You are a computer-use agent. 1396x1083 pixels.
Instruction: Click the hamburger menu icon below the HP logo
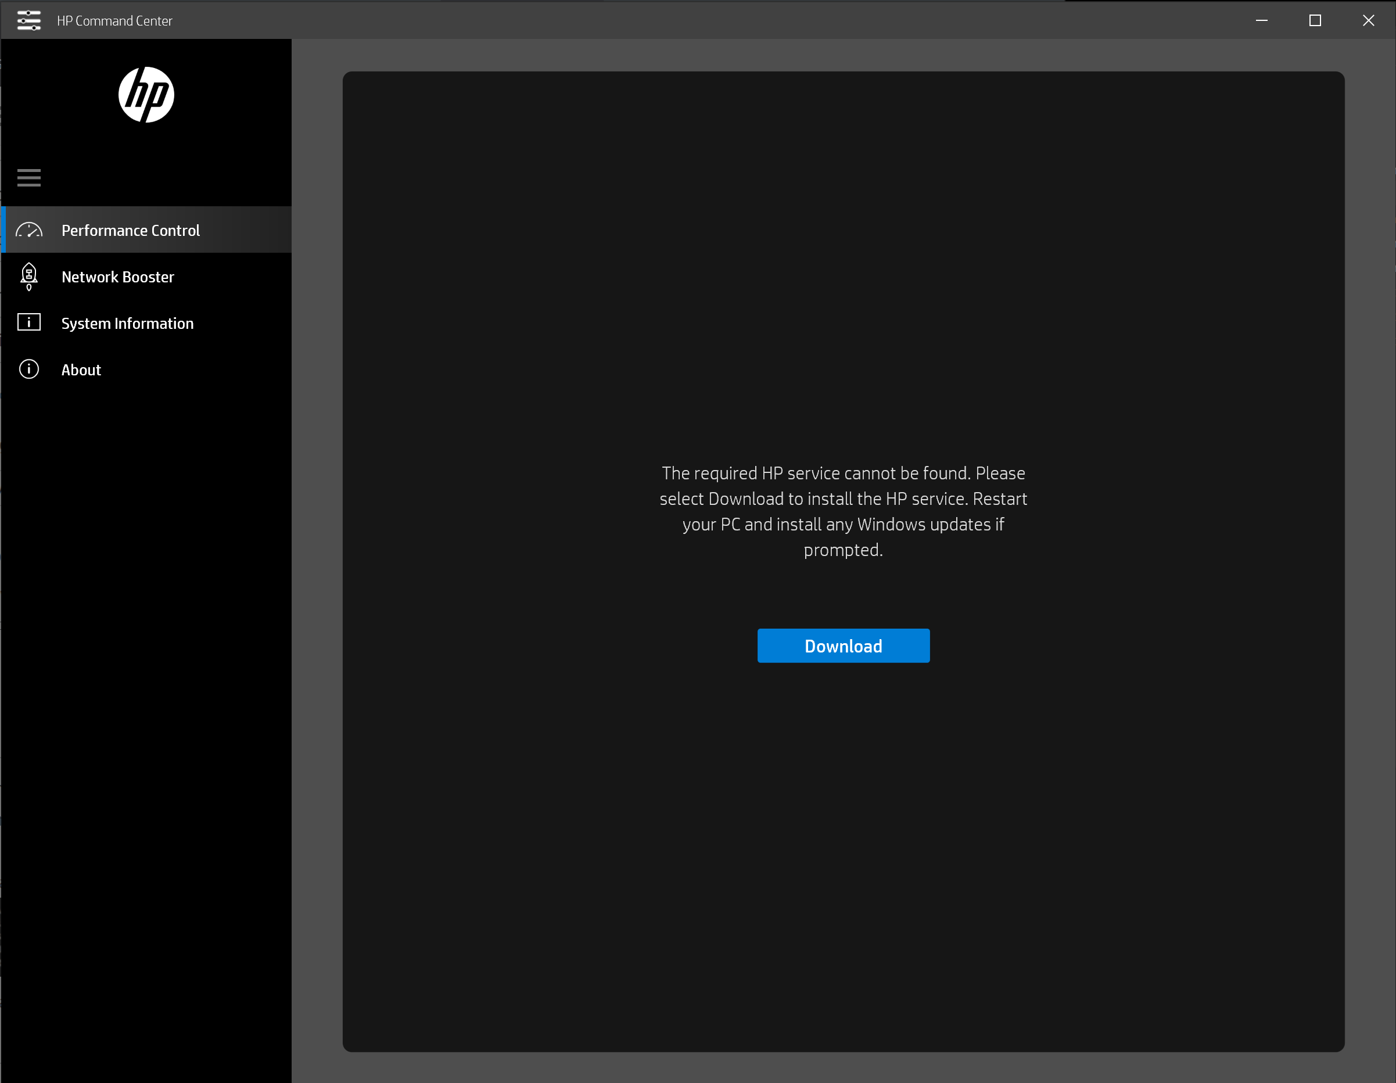pyautogui.click(x=29, y=177)
